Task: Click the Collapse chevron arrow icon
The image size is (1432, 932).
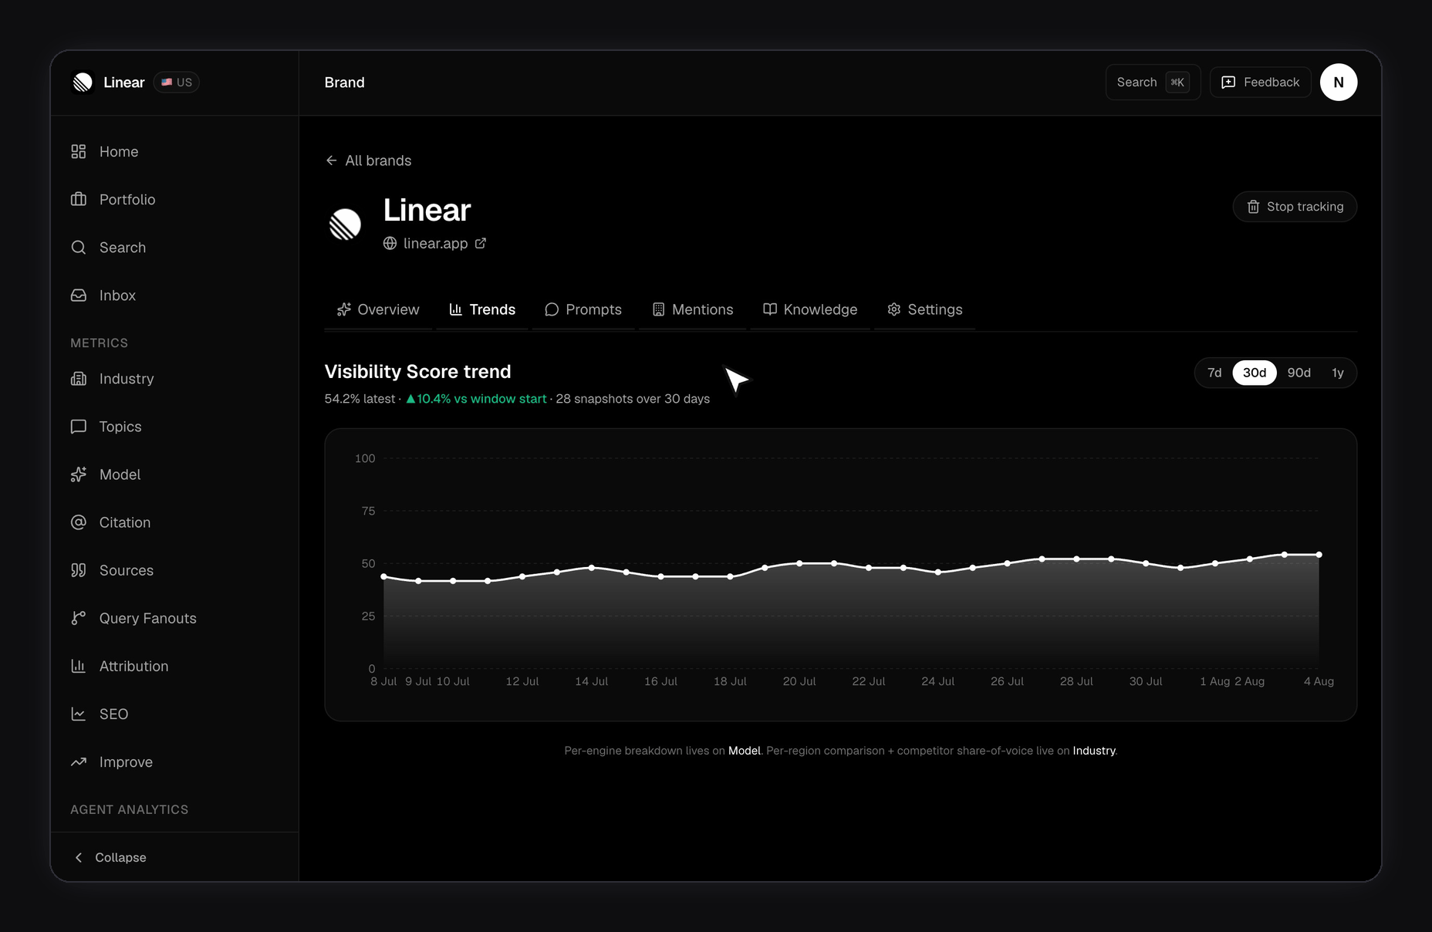Action: 79,857
